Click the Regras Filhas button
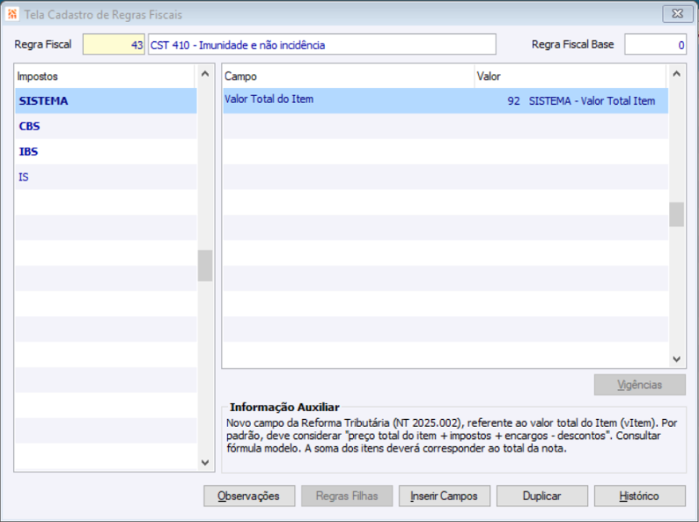The height and width of the screenshot is (522, 699). 347,495
